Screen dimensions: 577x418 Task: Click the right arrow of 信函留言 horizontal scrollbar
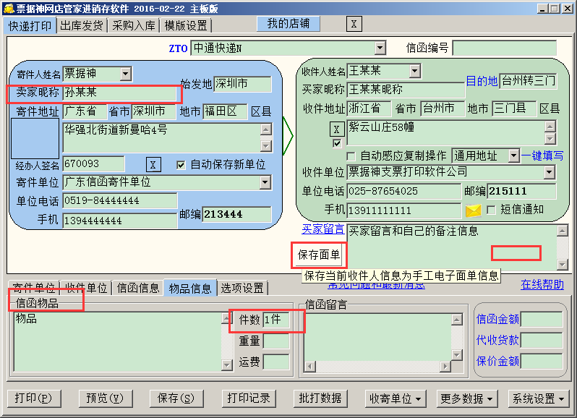(445, 366)
